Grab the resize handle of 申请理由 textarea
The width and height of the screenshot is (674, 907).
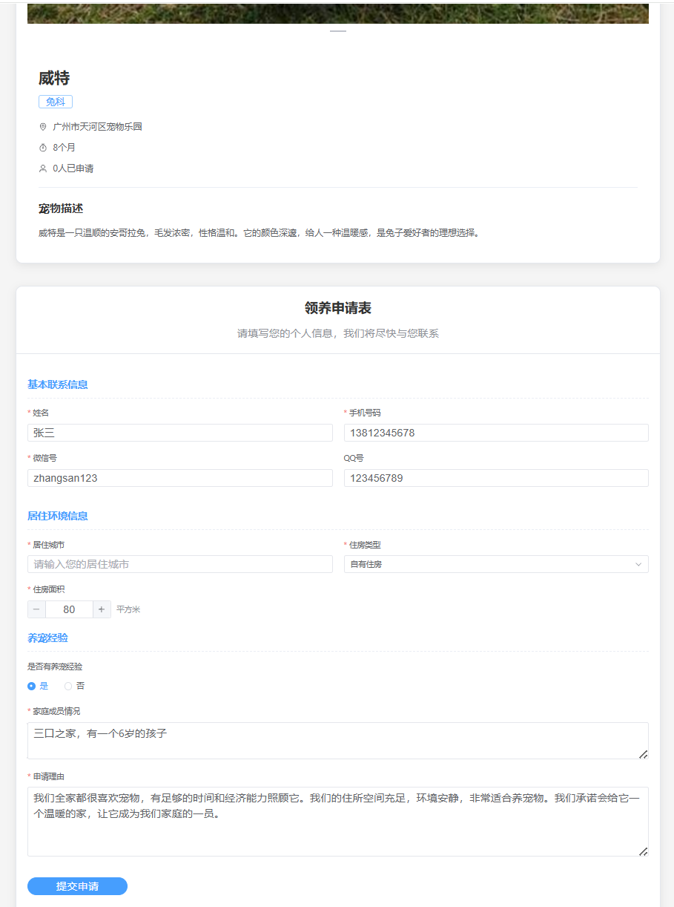coord(644,851)
